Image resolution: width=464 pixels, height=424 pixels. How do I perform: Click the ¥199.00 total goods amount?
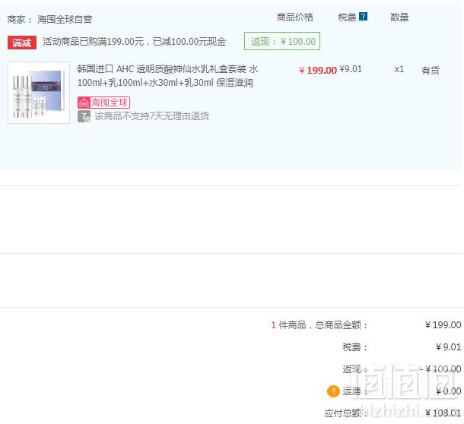(443, 325)
